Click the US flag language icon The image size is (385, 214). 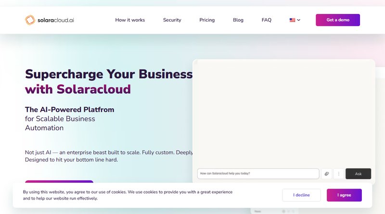(x=292, y=20)
